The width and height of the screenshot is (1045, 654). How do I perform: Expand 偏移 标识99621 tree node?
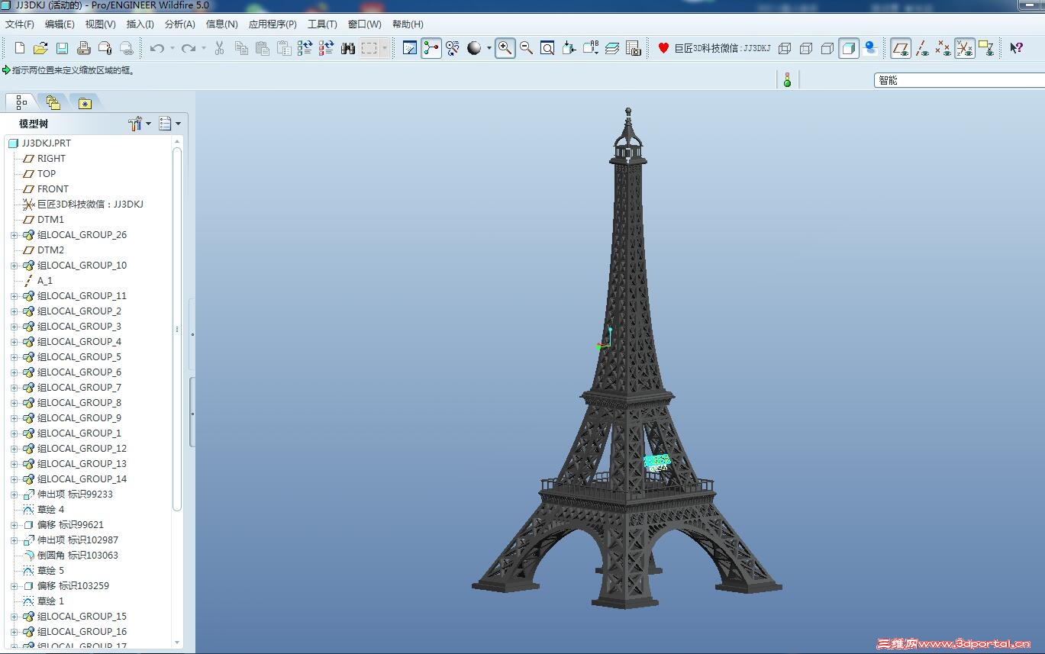click(14, 525)
